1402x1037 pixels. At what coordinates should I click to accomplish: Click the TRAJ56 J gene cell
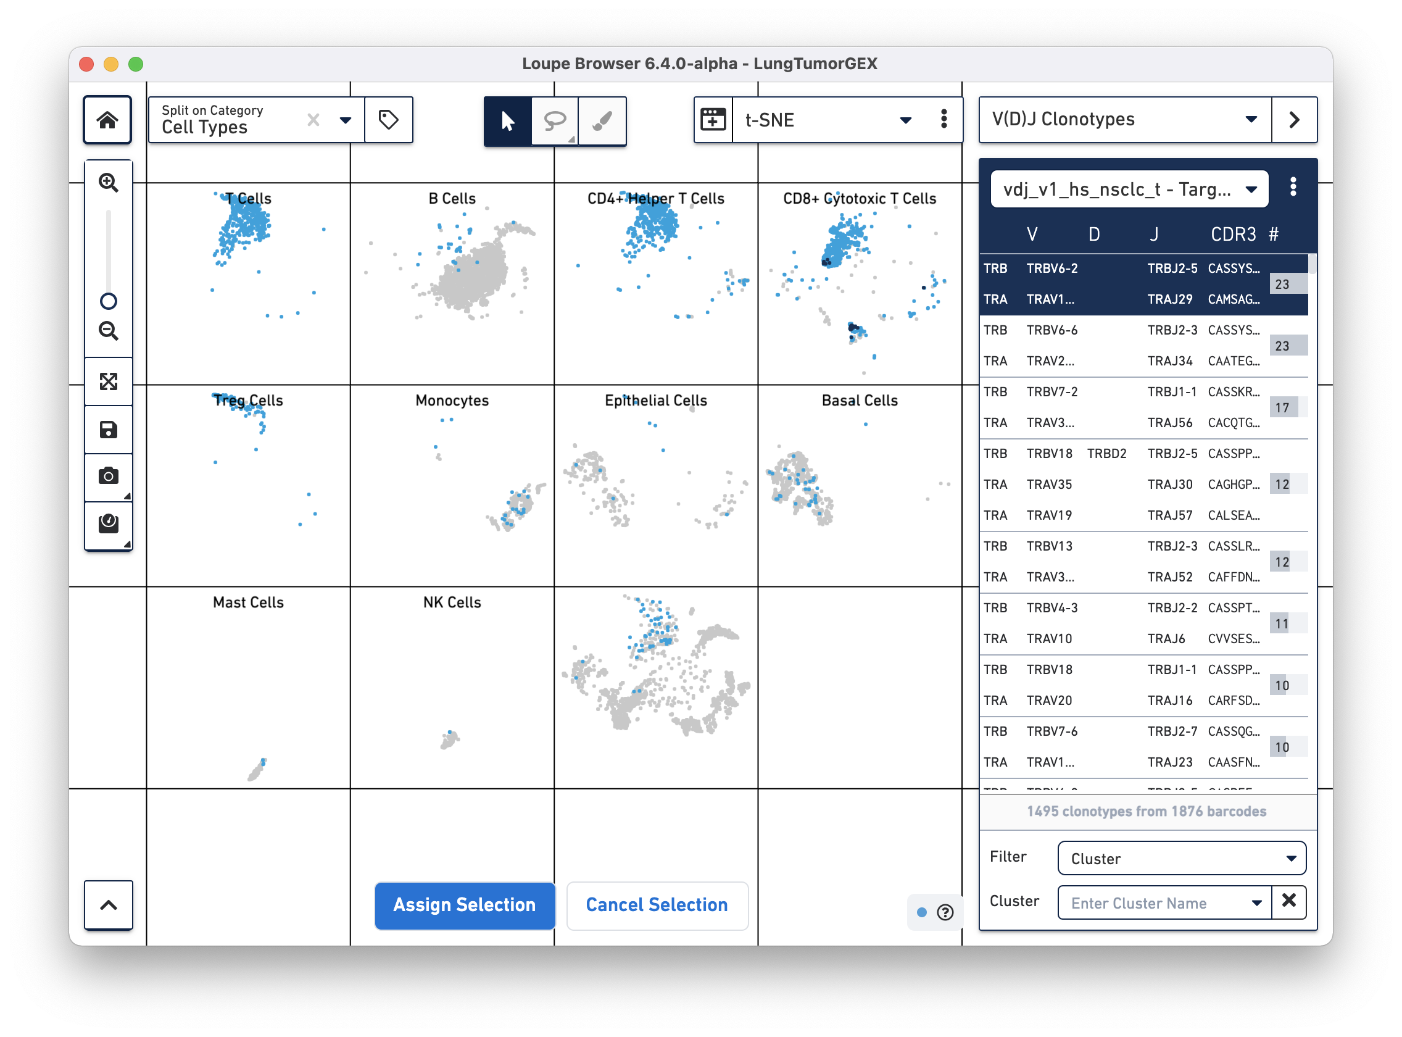tap(1169, 423)
